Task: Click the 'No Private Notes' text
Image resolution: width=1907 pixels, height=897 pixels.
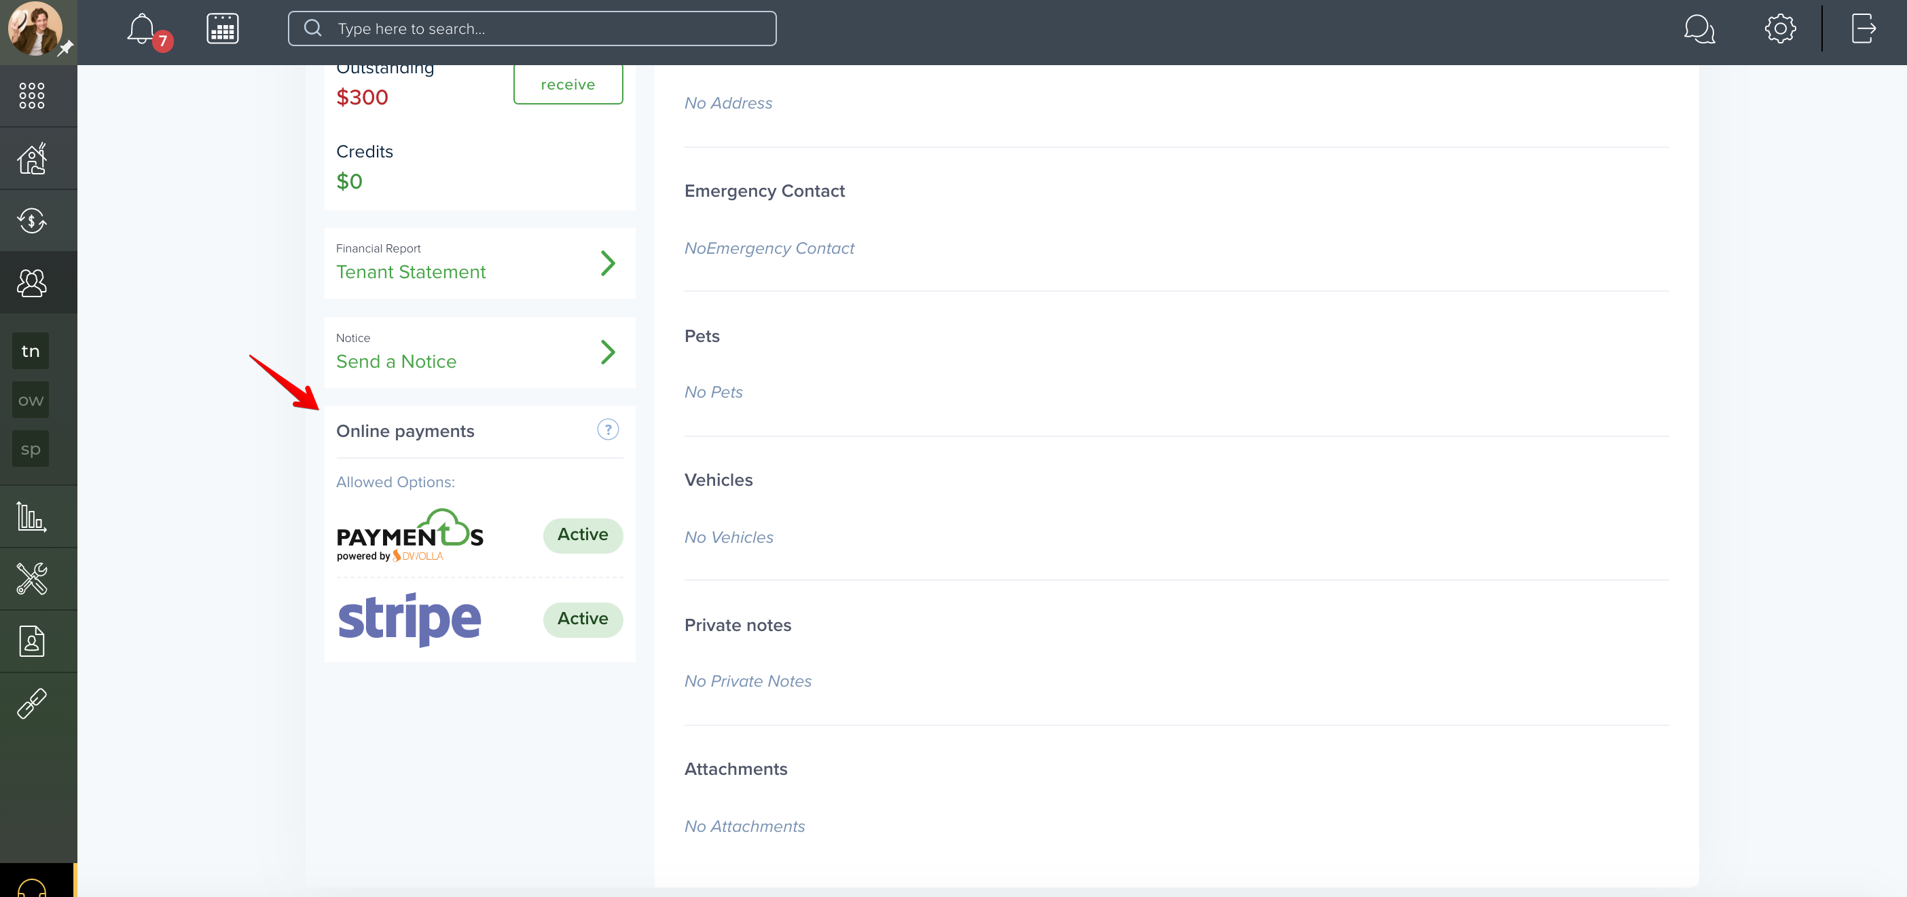Action: [x=748, y=681]
